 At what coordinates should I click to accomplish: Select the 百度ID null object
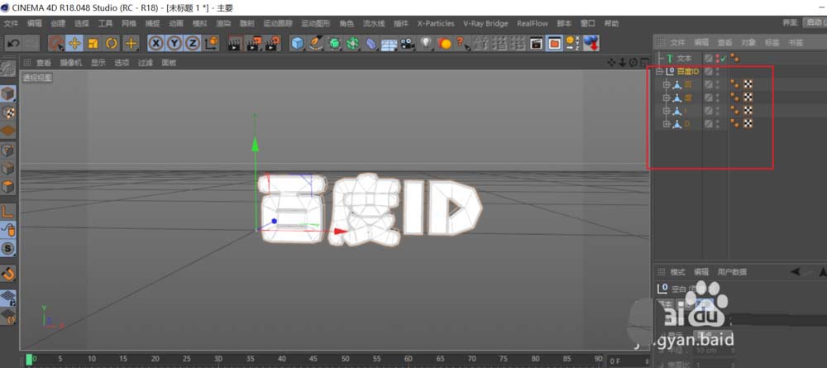688,71
